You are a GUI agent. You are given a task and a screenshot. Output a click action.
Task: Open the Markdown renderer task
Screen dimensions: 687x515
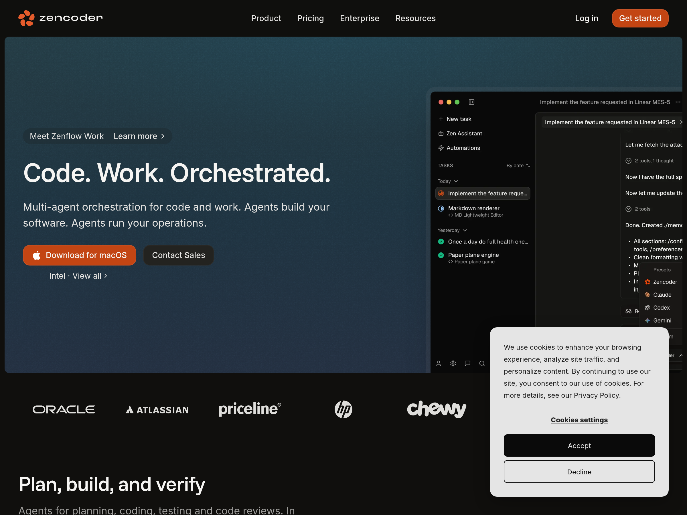(x=473, y=208)
